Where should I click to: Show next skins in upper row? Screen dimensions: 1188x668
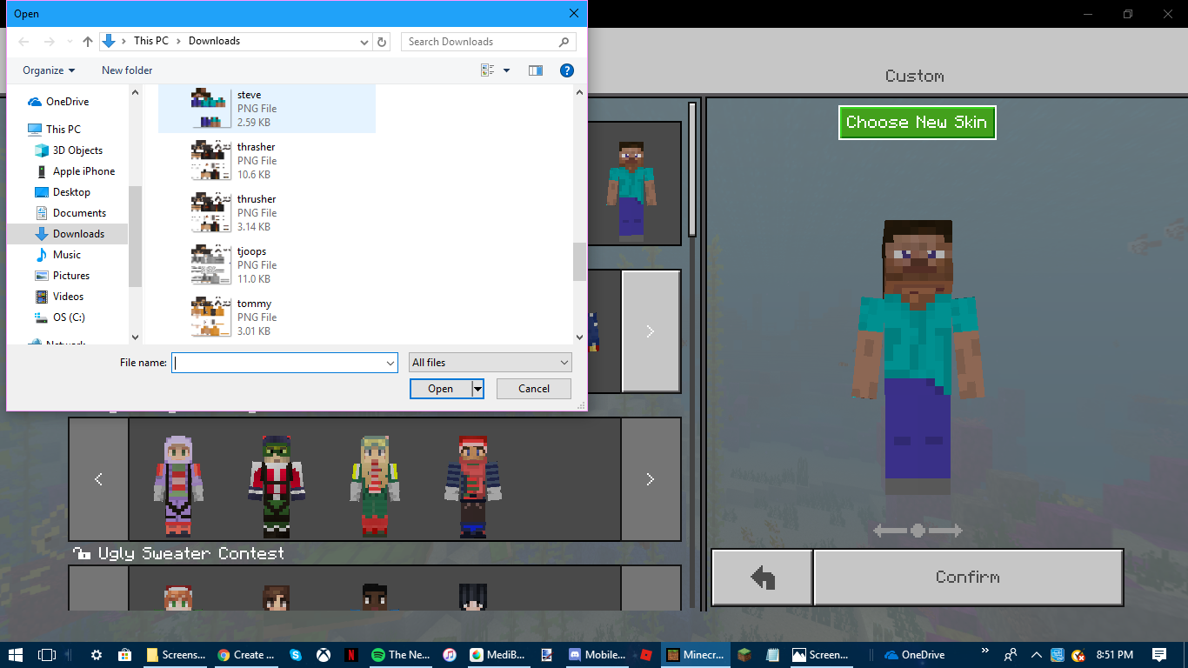pyautogui.click(x=651, y=331)
